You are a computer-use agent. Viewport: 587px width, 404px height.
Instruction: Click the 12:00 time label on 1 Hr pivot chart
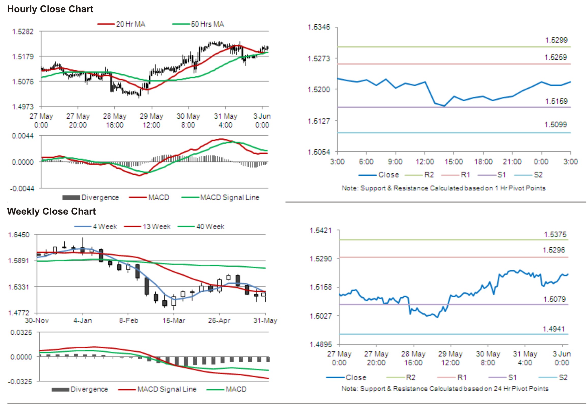click(425, 161)
